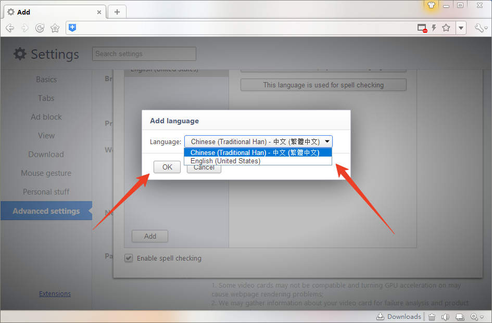Click the ad block monitor icon in the address bar

tap(422, 28)
